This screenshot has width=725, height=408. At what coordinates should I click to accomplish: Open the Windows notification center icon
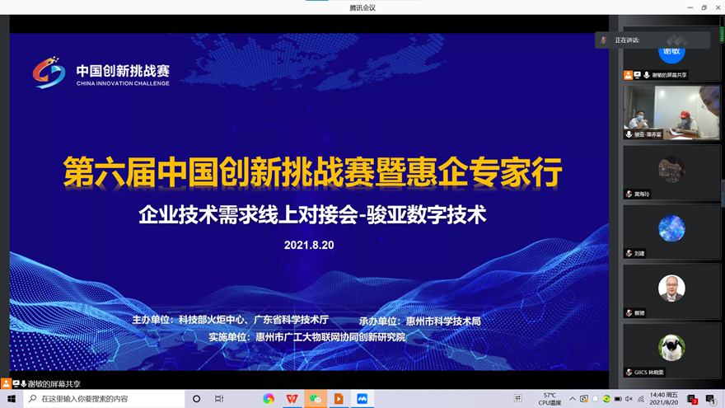[x=711, y=399]
